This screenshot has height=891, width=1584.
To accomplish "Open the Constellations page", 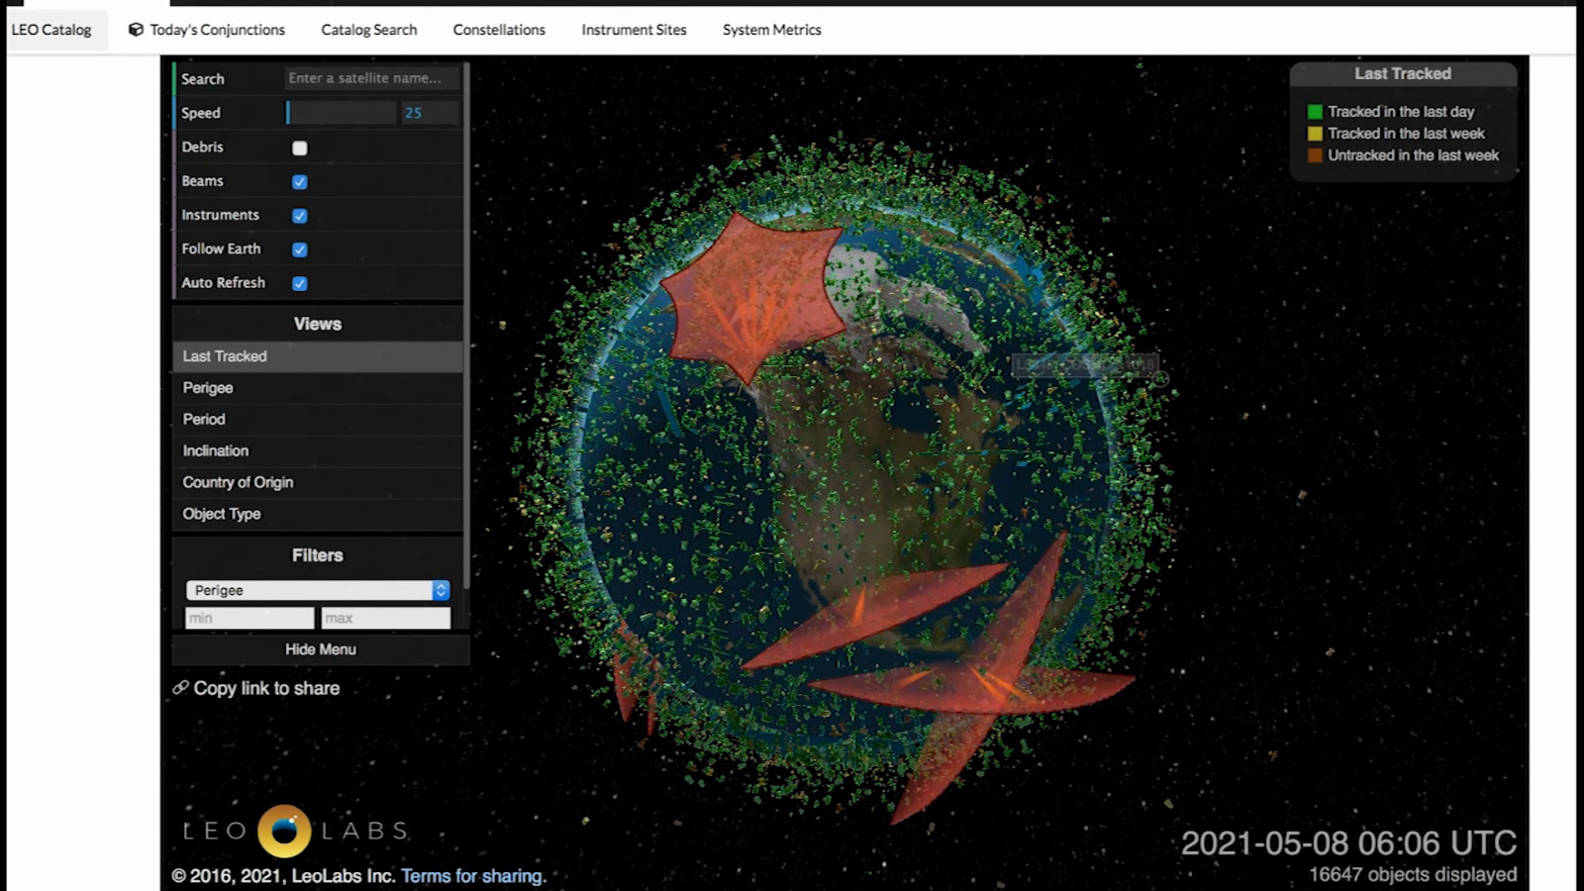I will (x=499, y=30).
